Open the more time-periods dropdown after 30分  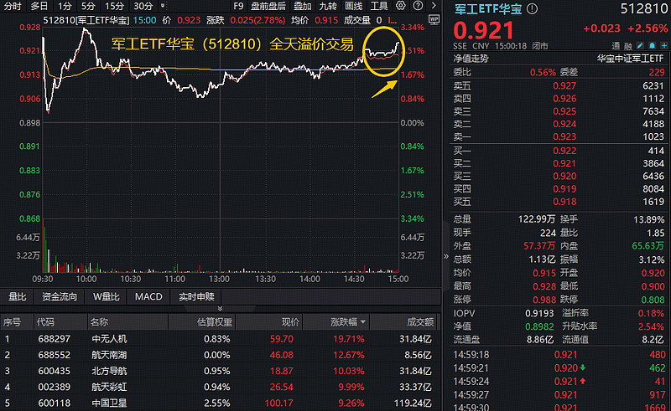[163, 6]
